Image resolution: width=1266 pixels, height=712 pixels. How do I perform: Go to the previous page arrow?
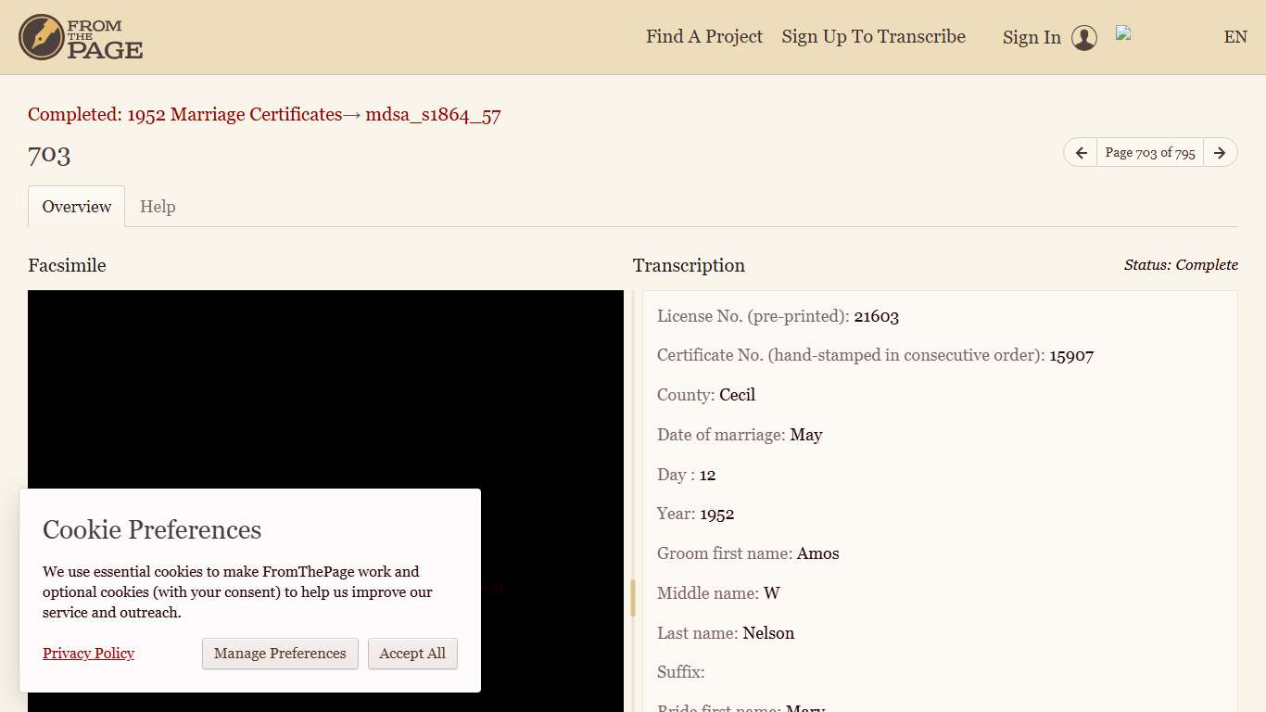[1081, 153]
